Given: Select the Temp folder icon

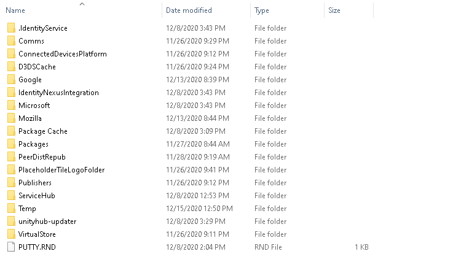Looking at the screenshot, I should tap(11, 209).
